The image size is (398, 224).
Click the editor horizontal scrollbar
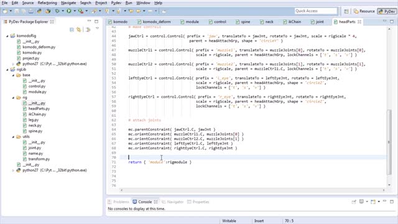252,190
